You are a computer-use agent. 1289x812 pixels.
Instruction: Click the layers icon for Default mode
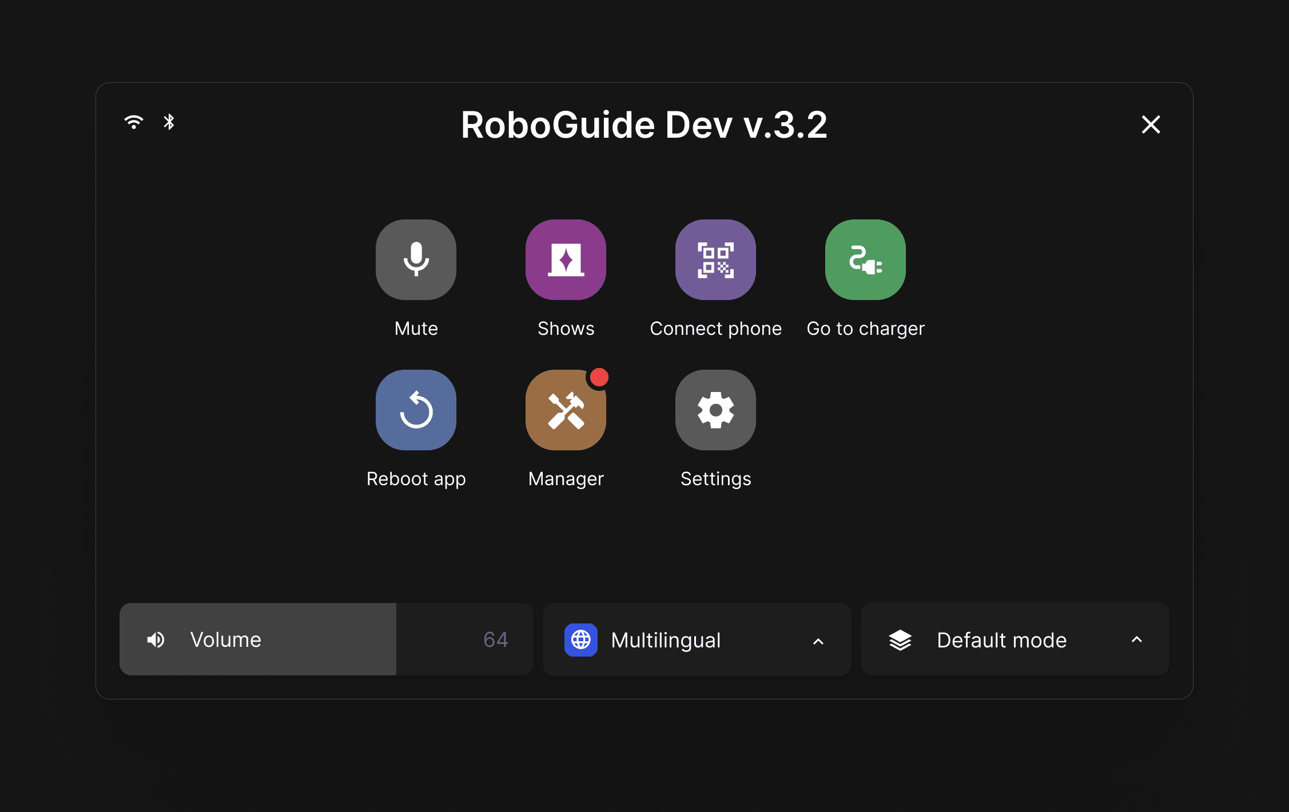pyautogui.click(x=900, y=640)
